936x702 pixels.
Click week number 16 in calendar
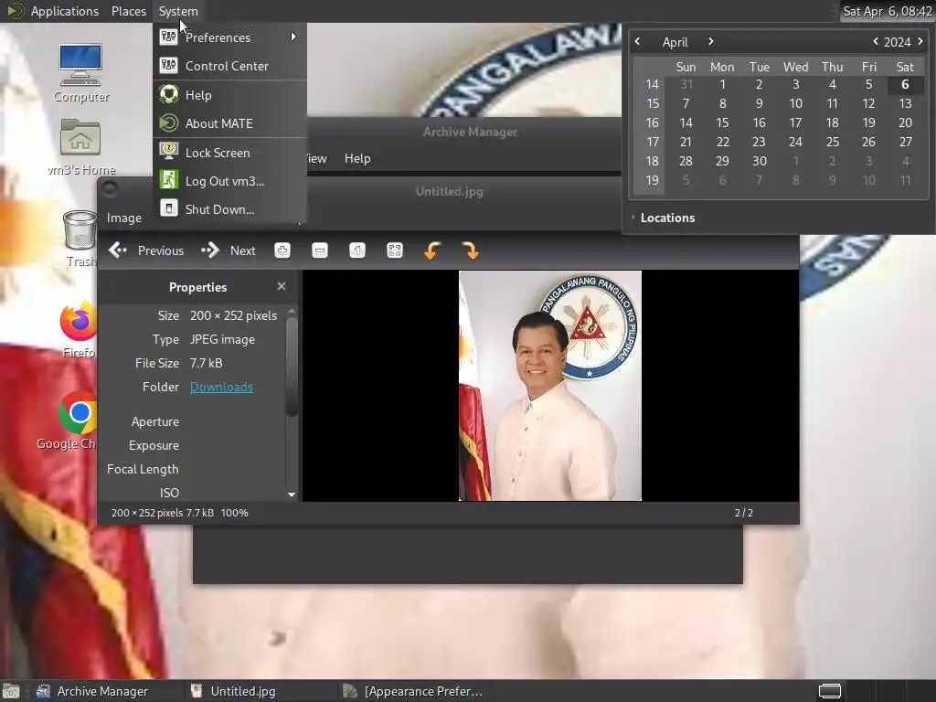652,122
